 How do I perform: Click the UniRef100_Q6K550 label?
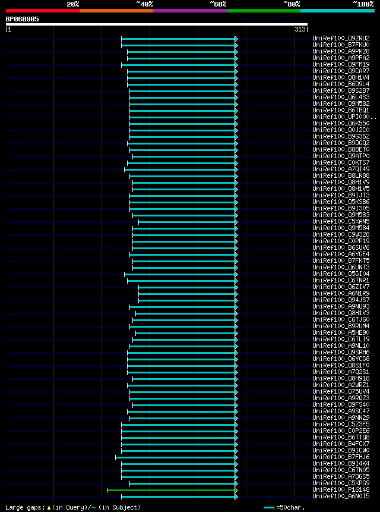341,123
